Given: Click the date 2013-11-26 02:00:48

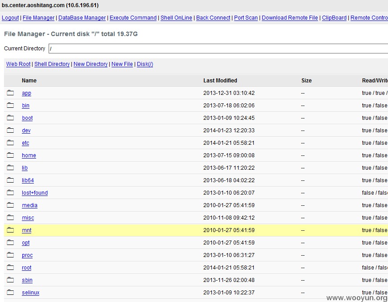Looking at the screenshot, I should [x=229, y=280].
